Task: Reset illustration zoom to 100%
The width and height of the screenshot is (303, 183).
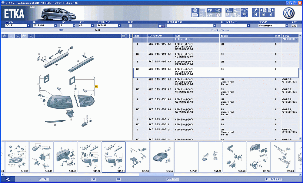Action: point(25,36)
